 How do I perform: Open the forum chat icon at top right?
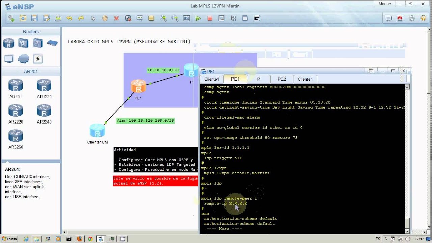(x=388, y=18)
